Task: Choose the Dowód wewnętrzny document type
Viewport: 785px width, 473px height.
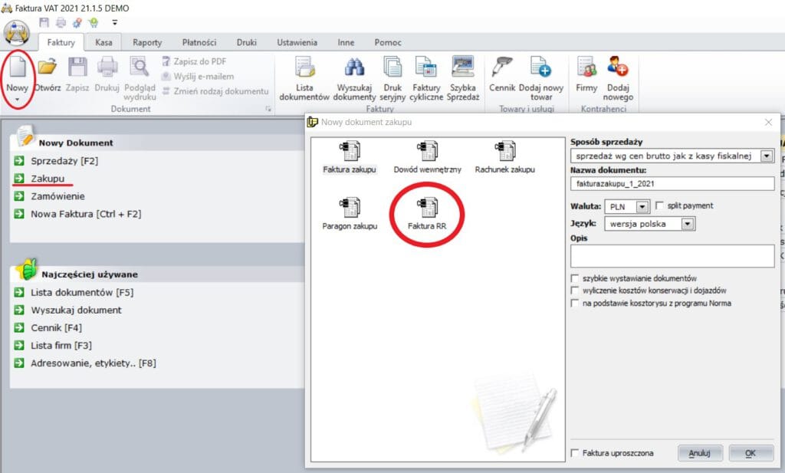Action: point(427,152)
